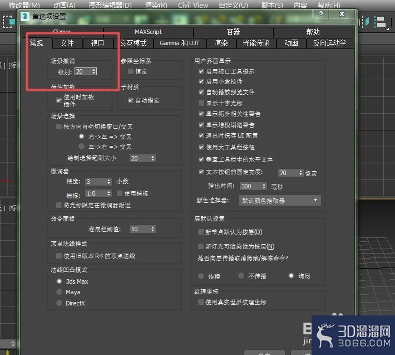This screenshot has width=395, height=355.
Task: Open the 动画(A) menu
Action: click(x=65, y=5)
